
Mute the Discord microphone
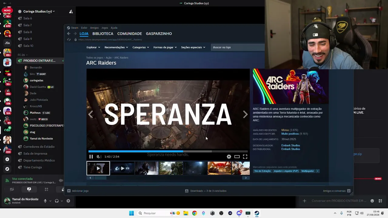pos(45,201)
